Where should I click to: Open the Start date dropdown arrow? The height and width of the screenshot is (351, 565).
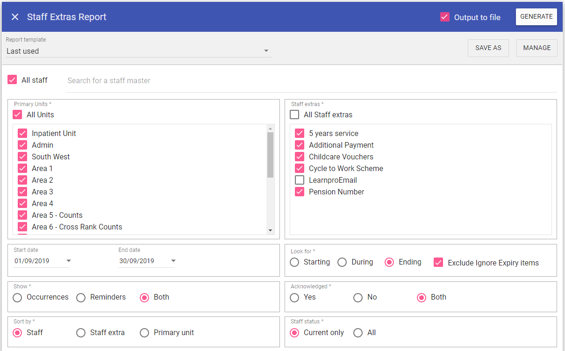pyautogui.click(x=69, y=261)
